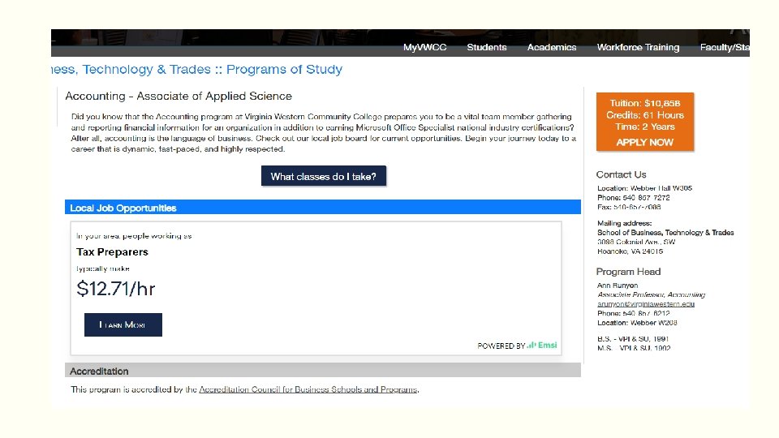Select Academics in the top navigation
This screenshot has height=438, width=779.
point(552,47)
